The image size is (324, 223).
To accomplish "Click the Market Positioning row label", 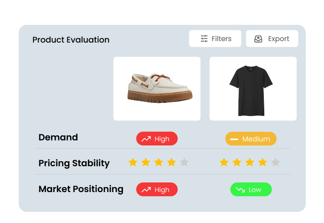I will click(x=81, y=189).
